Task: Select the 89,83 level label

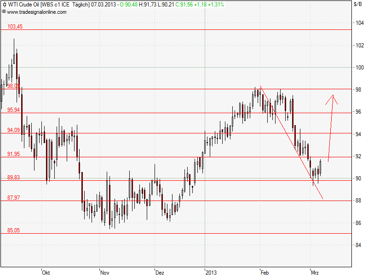Action: point(14,178)
